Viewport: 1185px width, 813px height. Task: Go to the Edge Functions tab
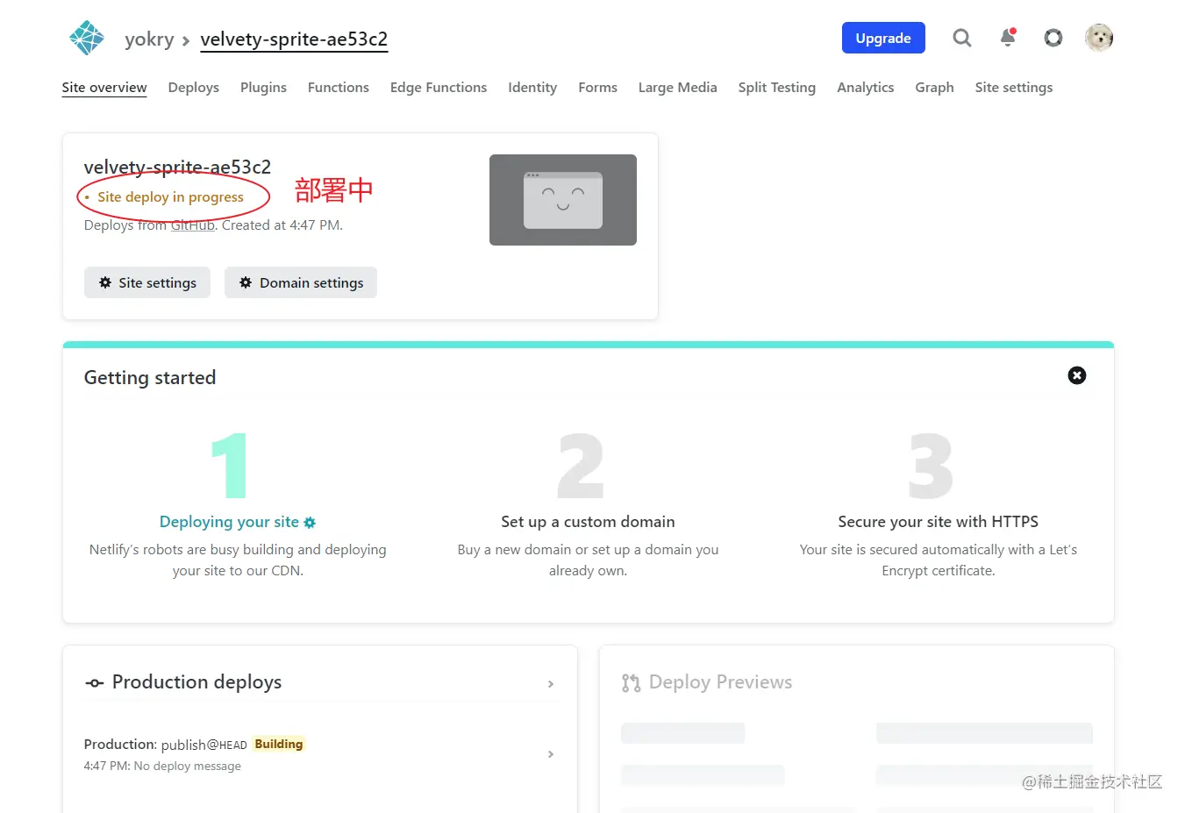click(x=439, y=88)
